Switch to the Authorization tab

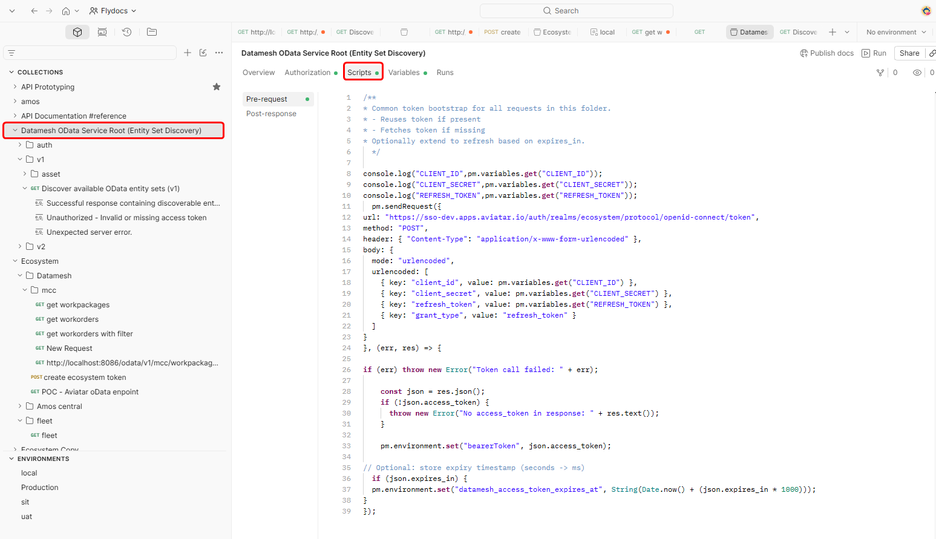311,73
